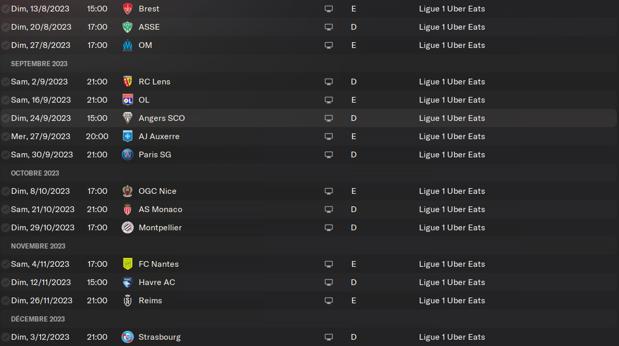Image resolution: width=619 pixels, height=346 pixels.
Task: Click the OCTOBRE 2023 month header
Action: [x=35, y=173]
